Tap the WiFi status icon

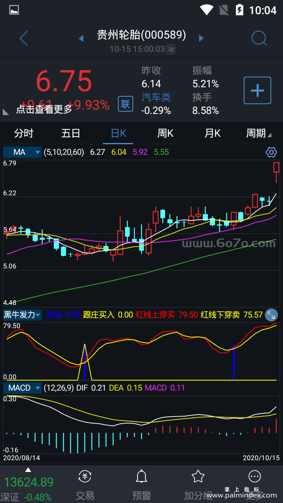pyautogui.click(x=207, y=10)
